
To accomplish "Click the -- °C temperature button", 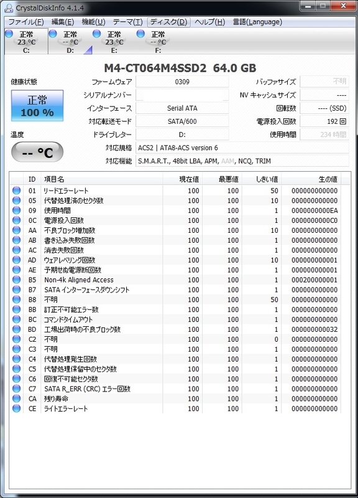I will point(37,152).
